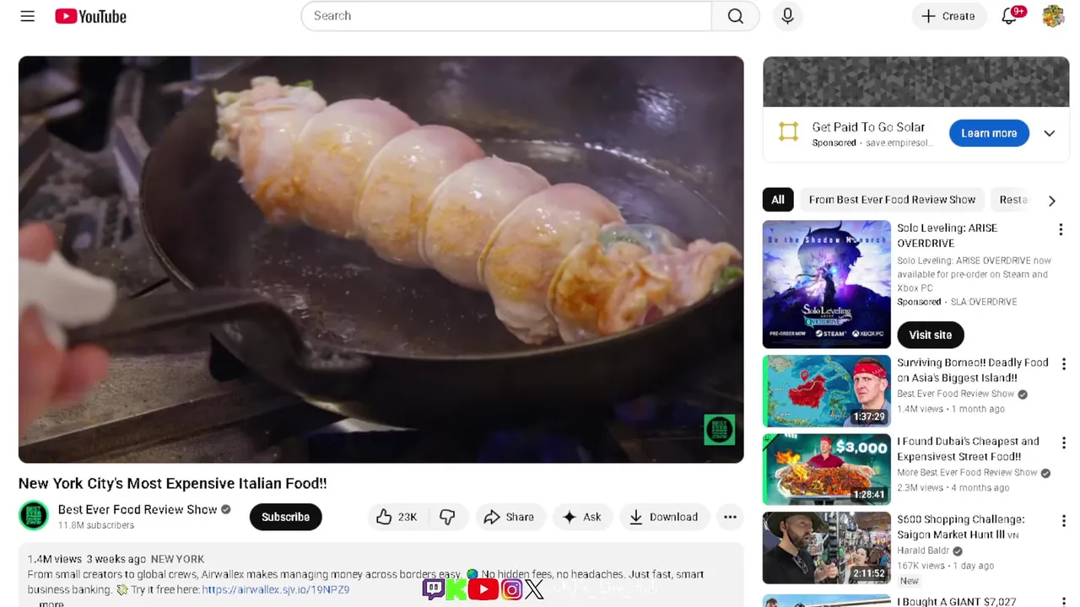Click the Kick icon in the overlay bar
This screenshot has width=1080, height=607.
tap(456, 589)
